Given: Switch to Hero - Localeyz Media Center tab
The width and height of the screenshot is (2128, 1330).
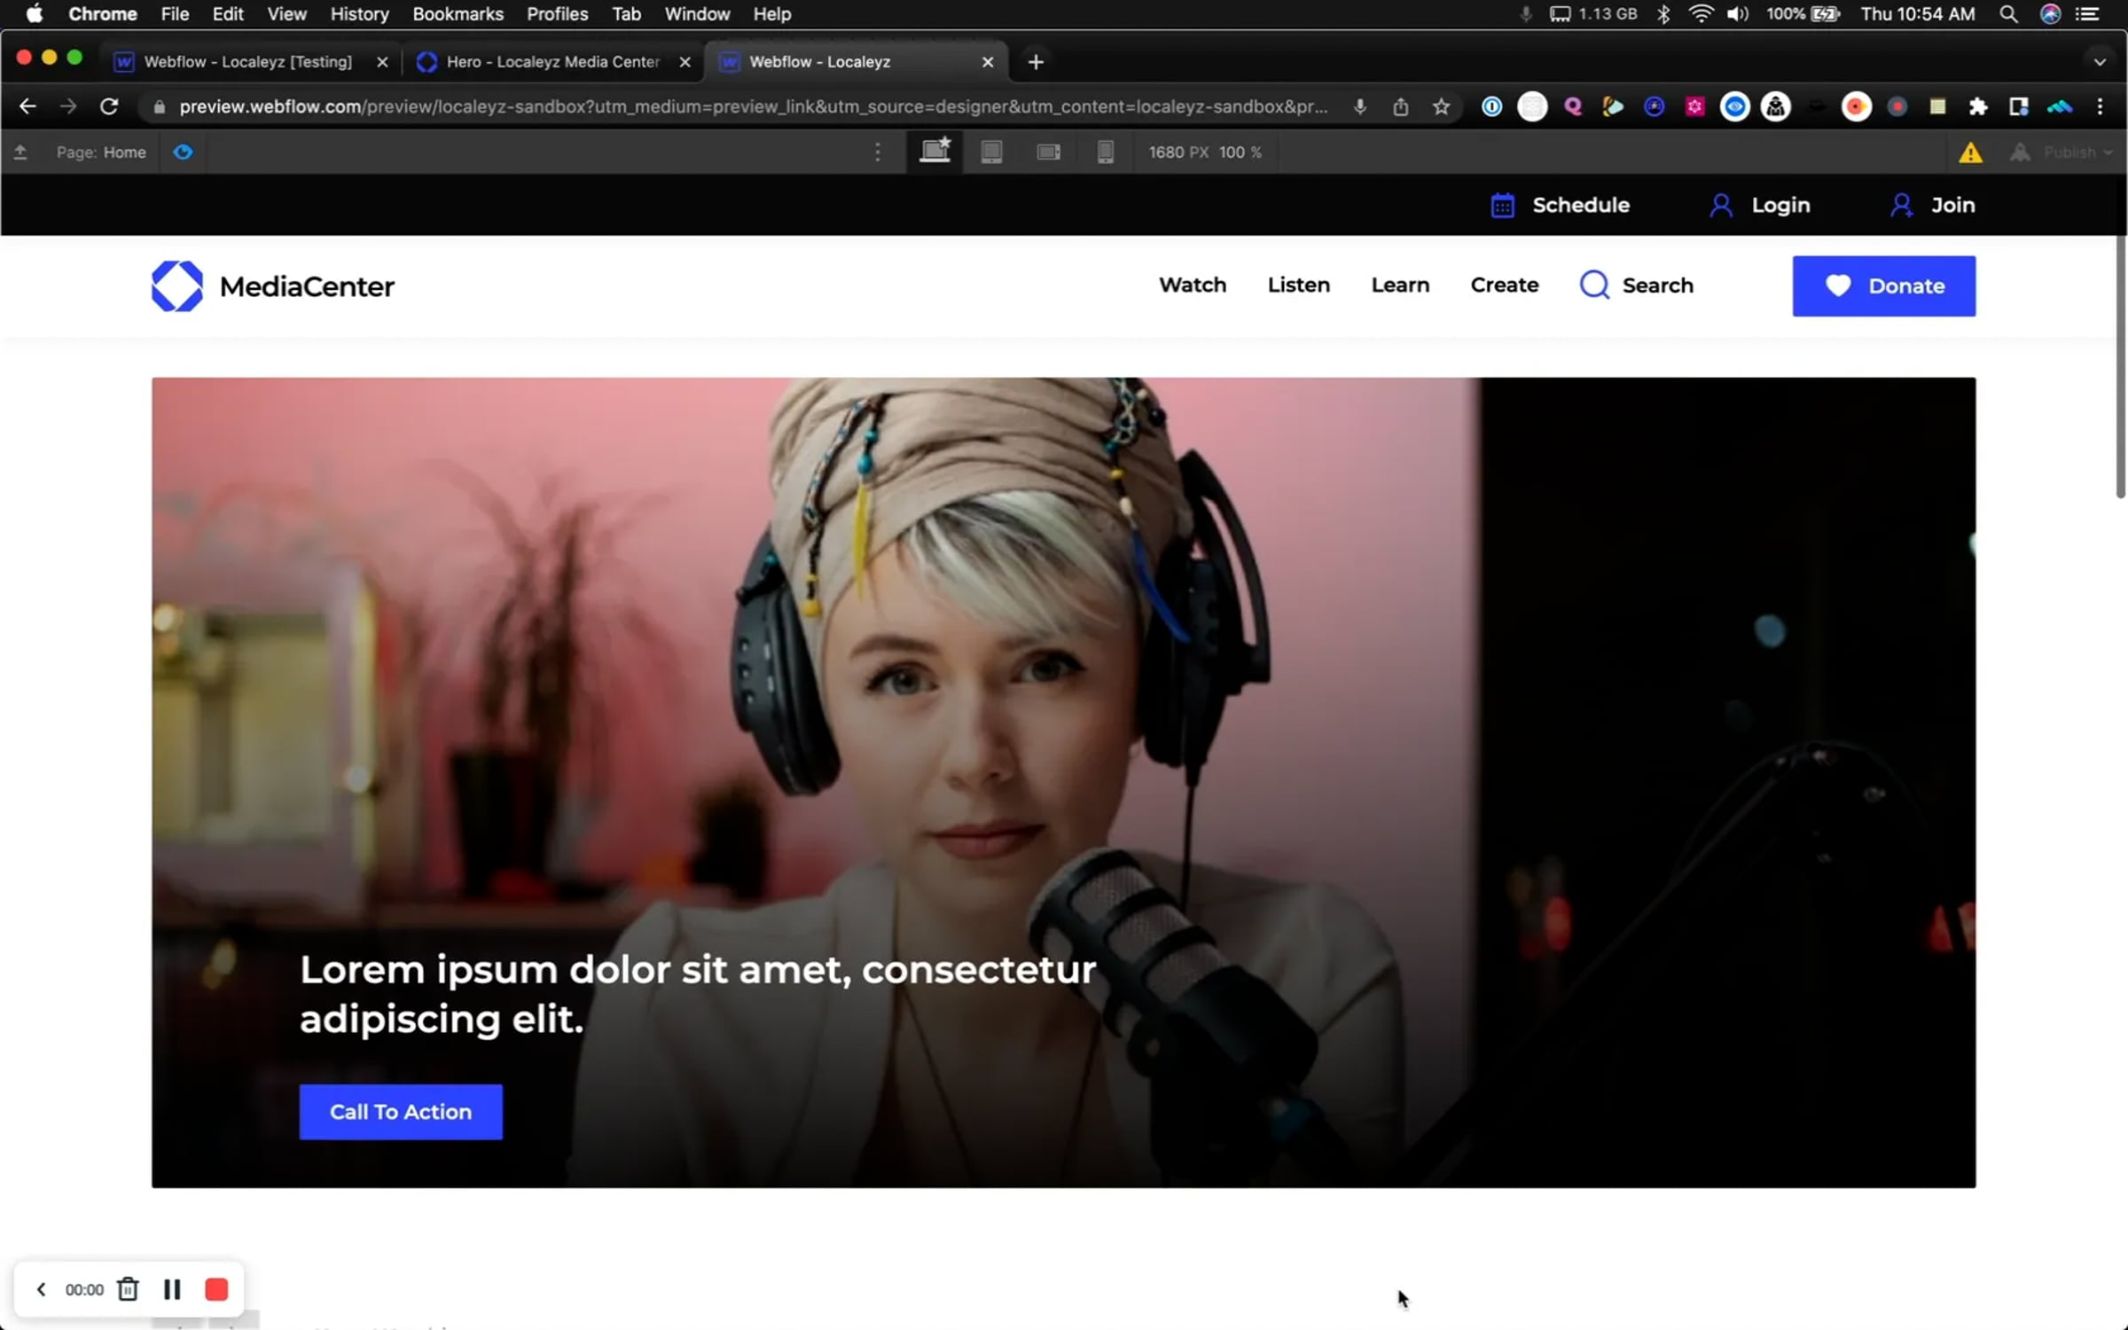Looking at the screenshot, I should [552, 62].
